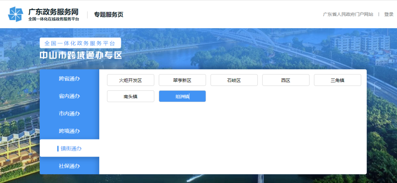Pick the 三角镇 town button

click(337, 80)
